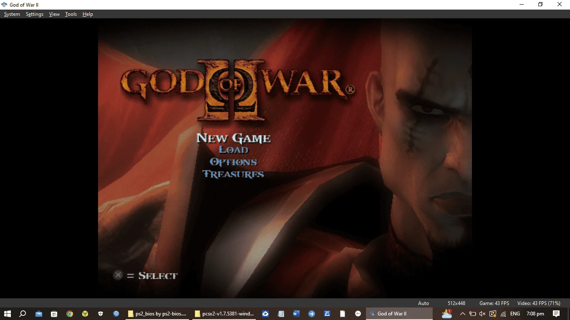570x320 pixels.
Task: Open the blue globe app in the taskbar
Action: tap(116, 314)
